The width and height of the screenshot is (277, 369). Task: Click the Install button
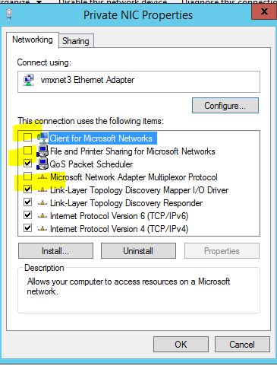coord(55,251)
